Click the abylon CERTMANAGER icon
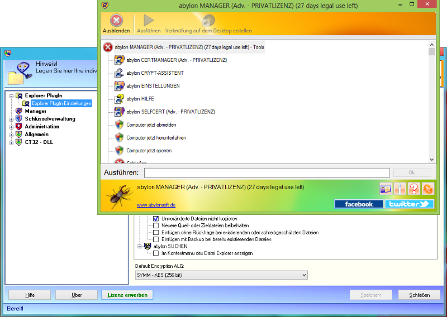The image size is (447, 317). (x=119, y=60)
